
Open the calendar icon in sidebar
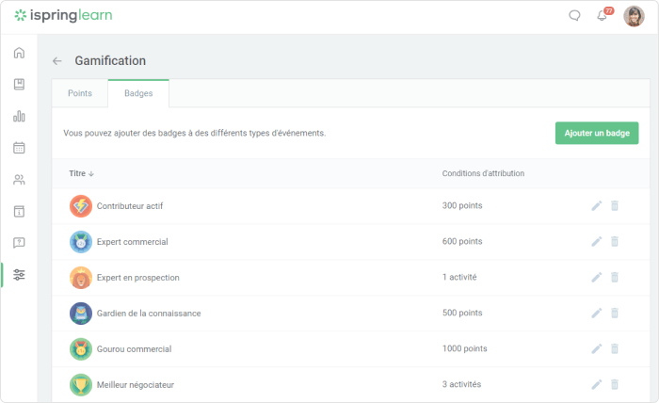pos(19,148)
